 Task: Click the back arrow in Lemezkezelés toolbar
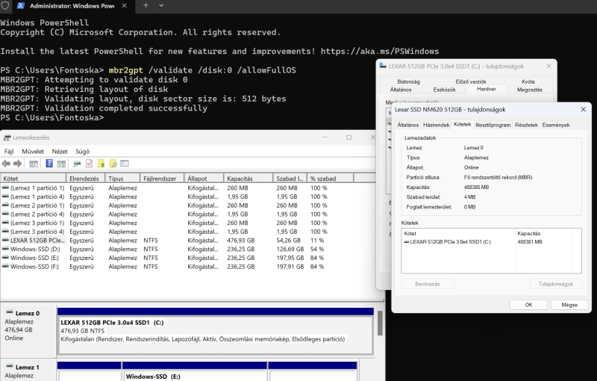(6, 164)
